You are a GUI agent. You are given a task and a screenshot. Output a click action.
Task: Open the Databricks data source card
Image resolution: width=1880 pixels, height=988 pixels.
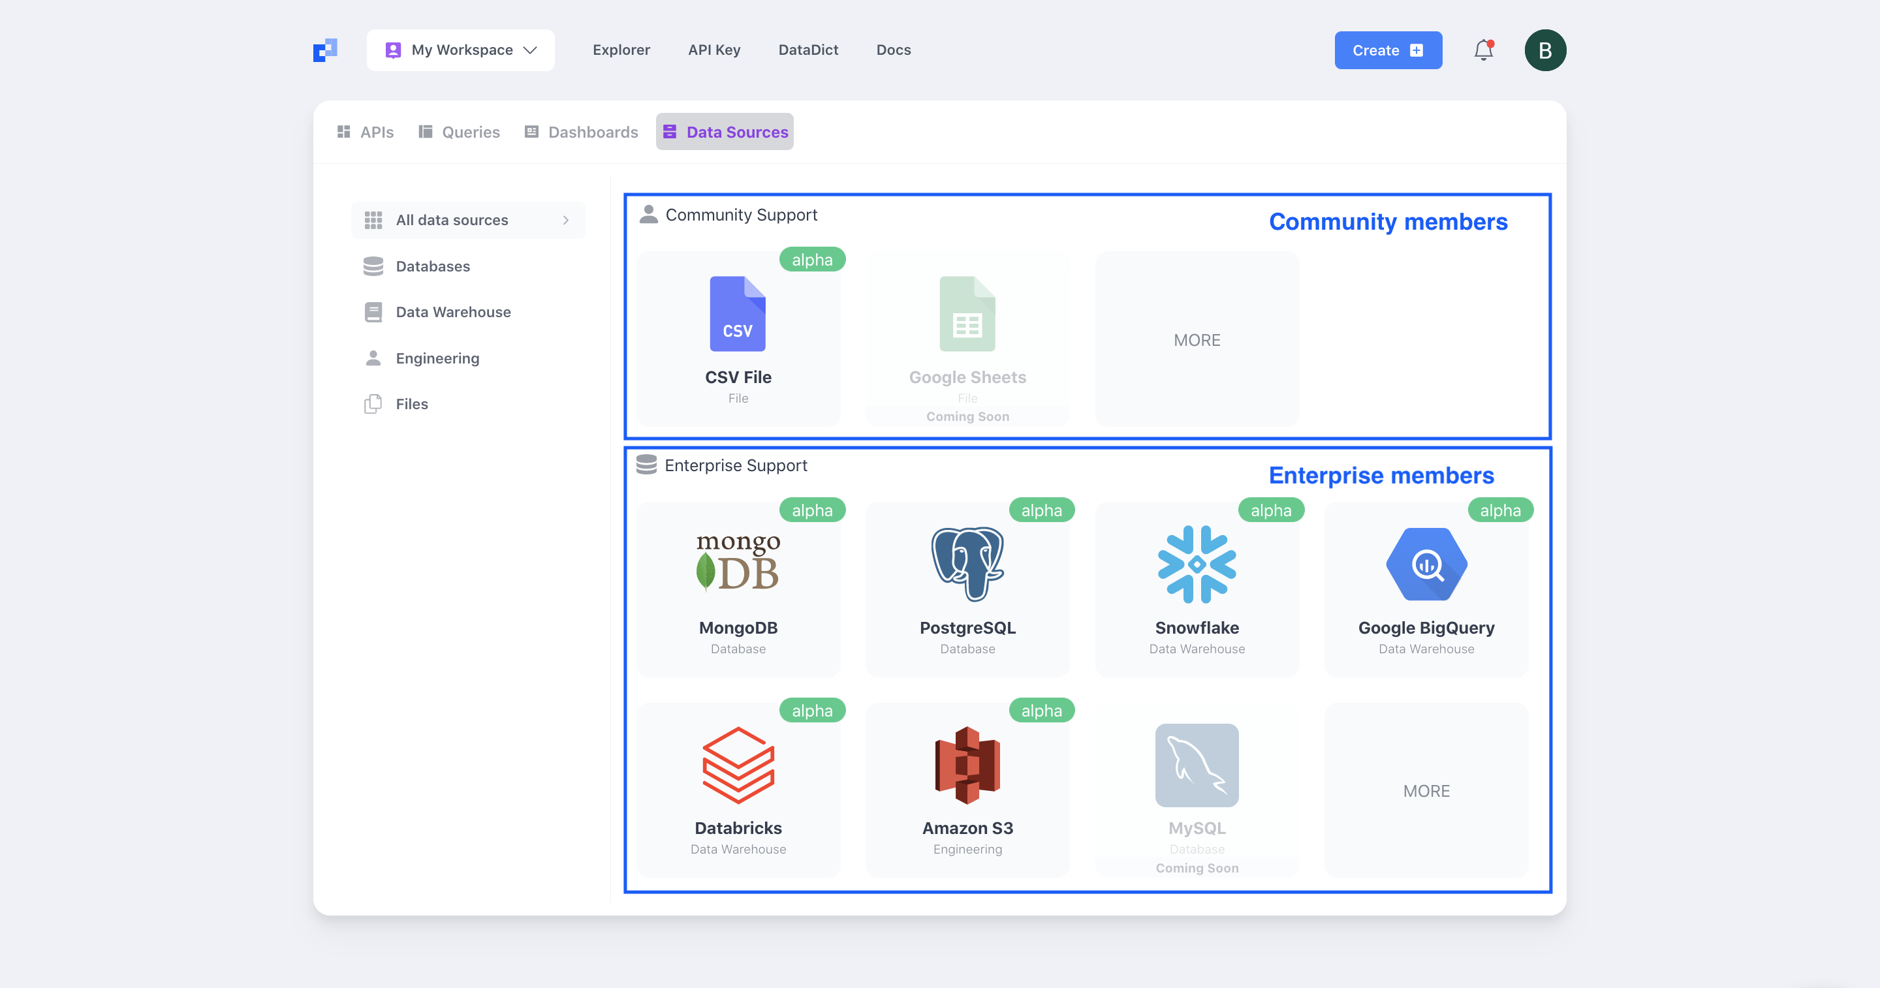coord(738,790)
